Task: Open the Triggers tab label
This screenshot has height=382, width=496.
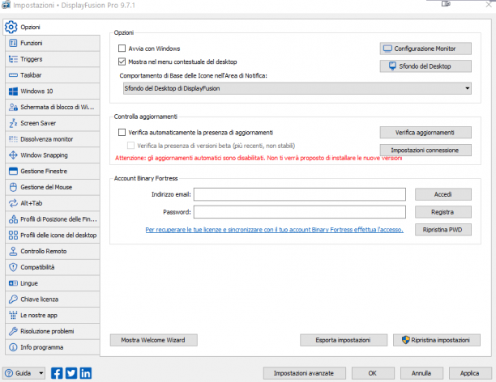Action: 32,59
